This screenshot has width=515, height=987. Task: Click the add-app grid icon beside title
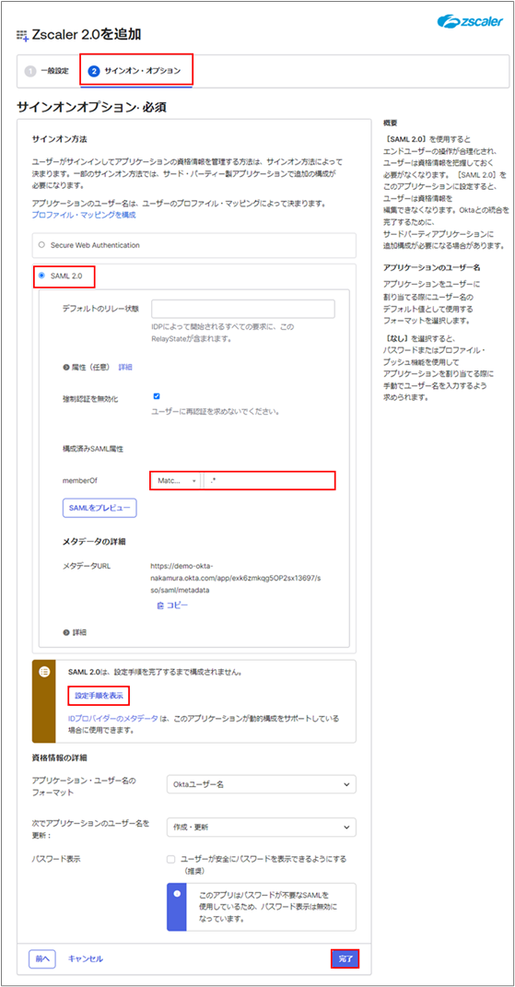tap(23, 36)
